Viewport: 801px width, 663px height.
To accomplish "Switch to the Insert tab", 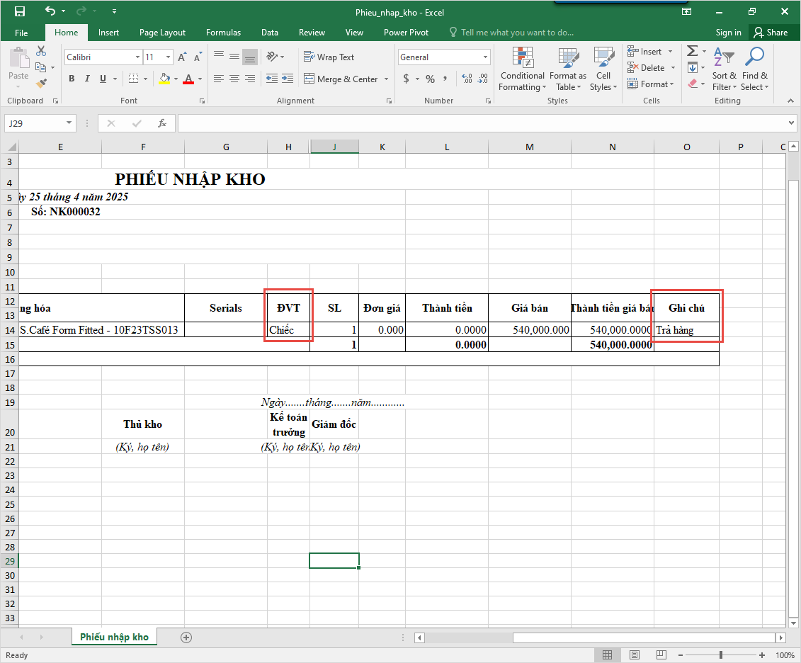I will click(108, 33).
